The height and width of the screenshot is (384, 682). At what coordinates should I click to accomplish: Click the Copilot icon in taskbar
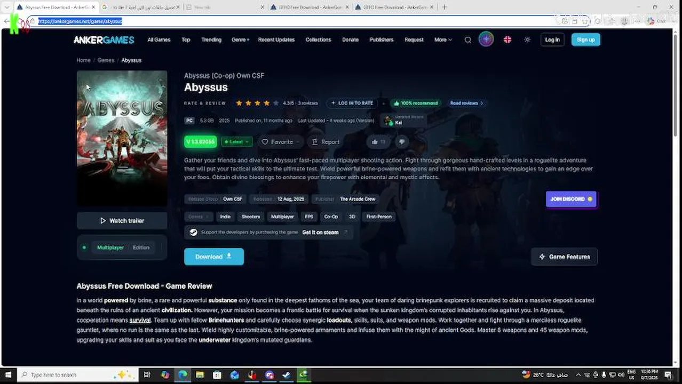tap(165, 375)
